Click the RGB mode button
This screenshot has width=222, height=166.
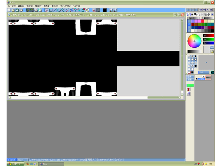(212, 47)
